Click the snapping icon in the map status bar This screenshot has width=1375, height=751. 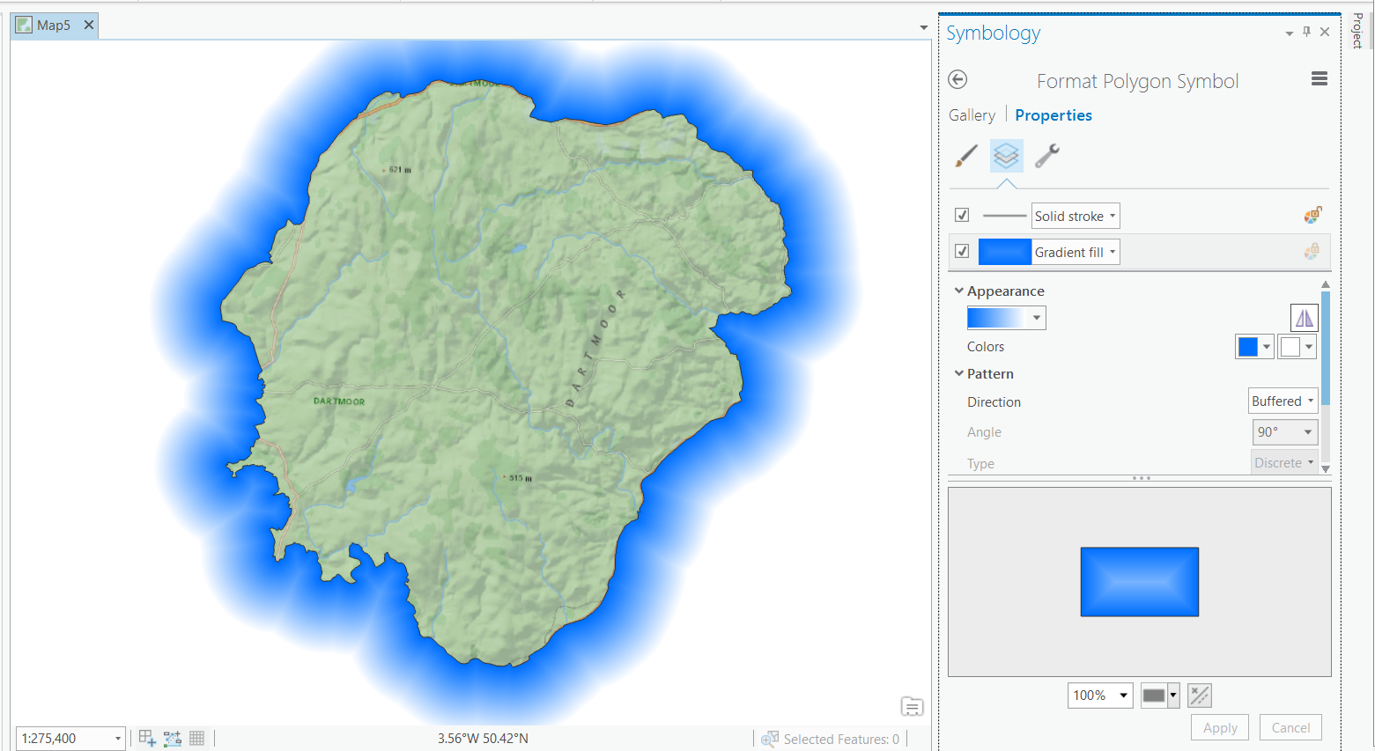pos(147,739)
